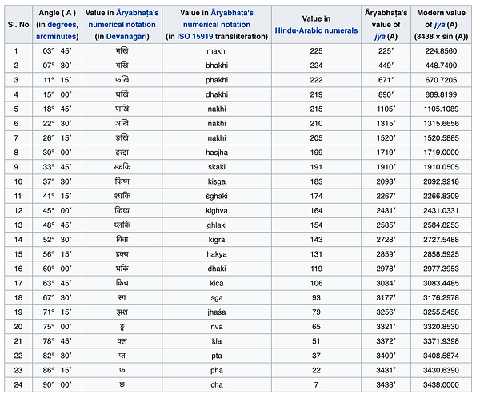
Task: Click modern value '1719.0000'
Action: pyautogui.click(x=441, y=153)
